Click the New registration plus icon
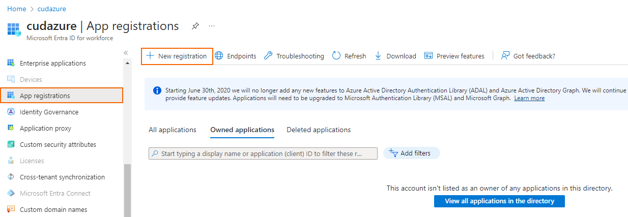This screenshot has width=628, height=217. coord(150,56)
